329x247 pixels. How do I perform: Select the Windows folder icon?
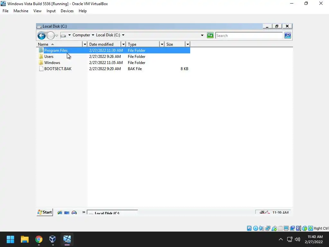41,63
